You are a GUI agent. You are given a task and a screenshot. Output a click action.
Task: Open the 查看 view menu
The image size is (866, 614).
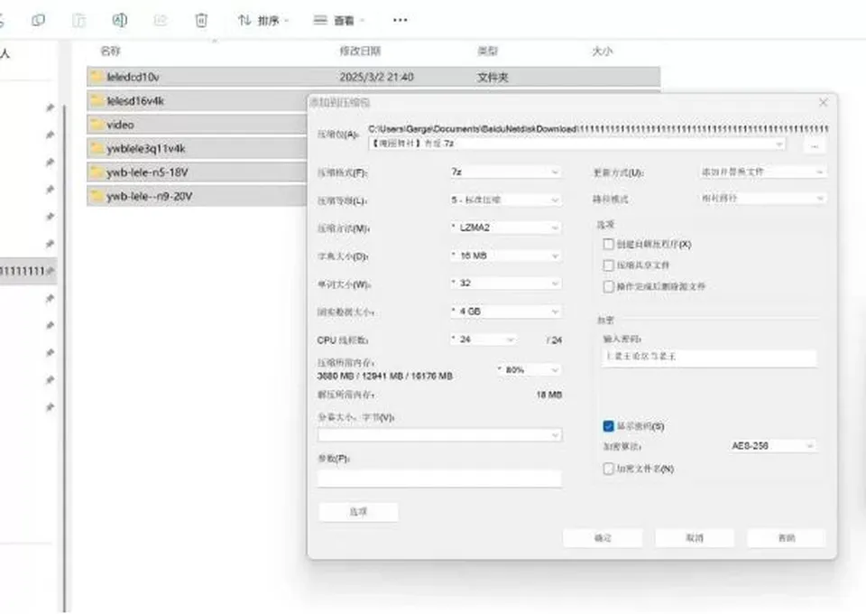pos(339,21)
